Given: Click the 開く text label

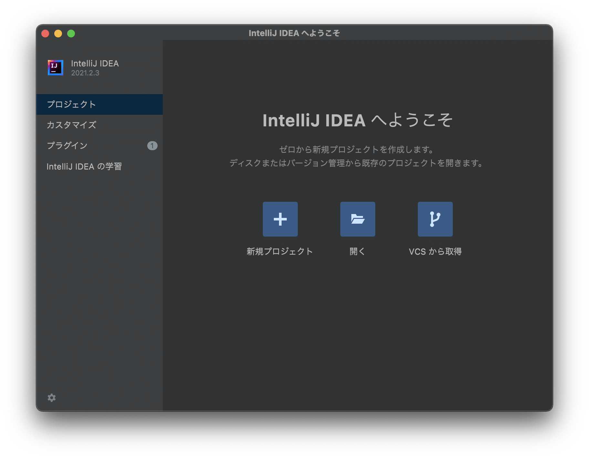Looking at the screenshot, I should click(x=357, y=251).
